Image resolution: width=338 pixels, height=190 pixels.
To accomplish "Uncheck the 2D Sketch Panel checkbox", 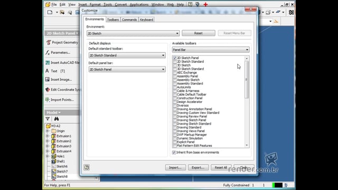I will (175, 58).
